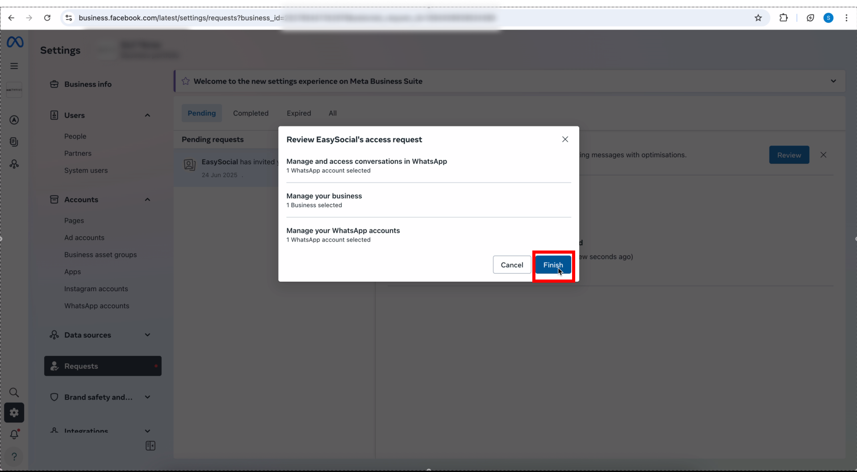Click the EasySocial request avatar icon
The height and width of the screenshot is (472, 857).
coord(190,165)
